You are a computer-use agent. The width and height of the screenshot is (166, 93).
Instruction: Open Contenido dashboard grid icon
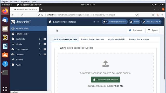coord(45,39)
